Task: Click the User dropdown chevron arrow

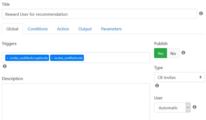Action: coord(188,107)
